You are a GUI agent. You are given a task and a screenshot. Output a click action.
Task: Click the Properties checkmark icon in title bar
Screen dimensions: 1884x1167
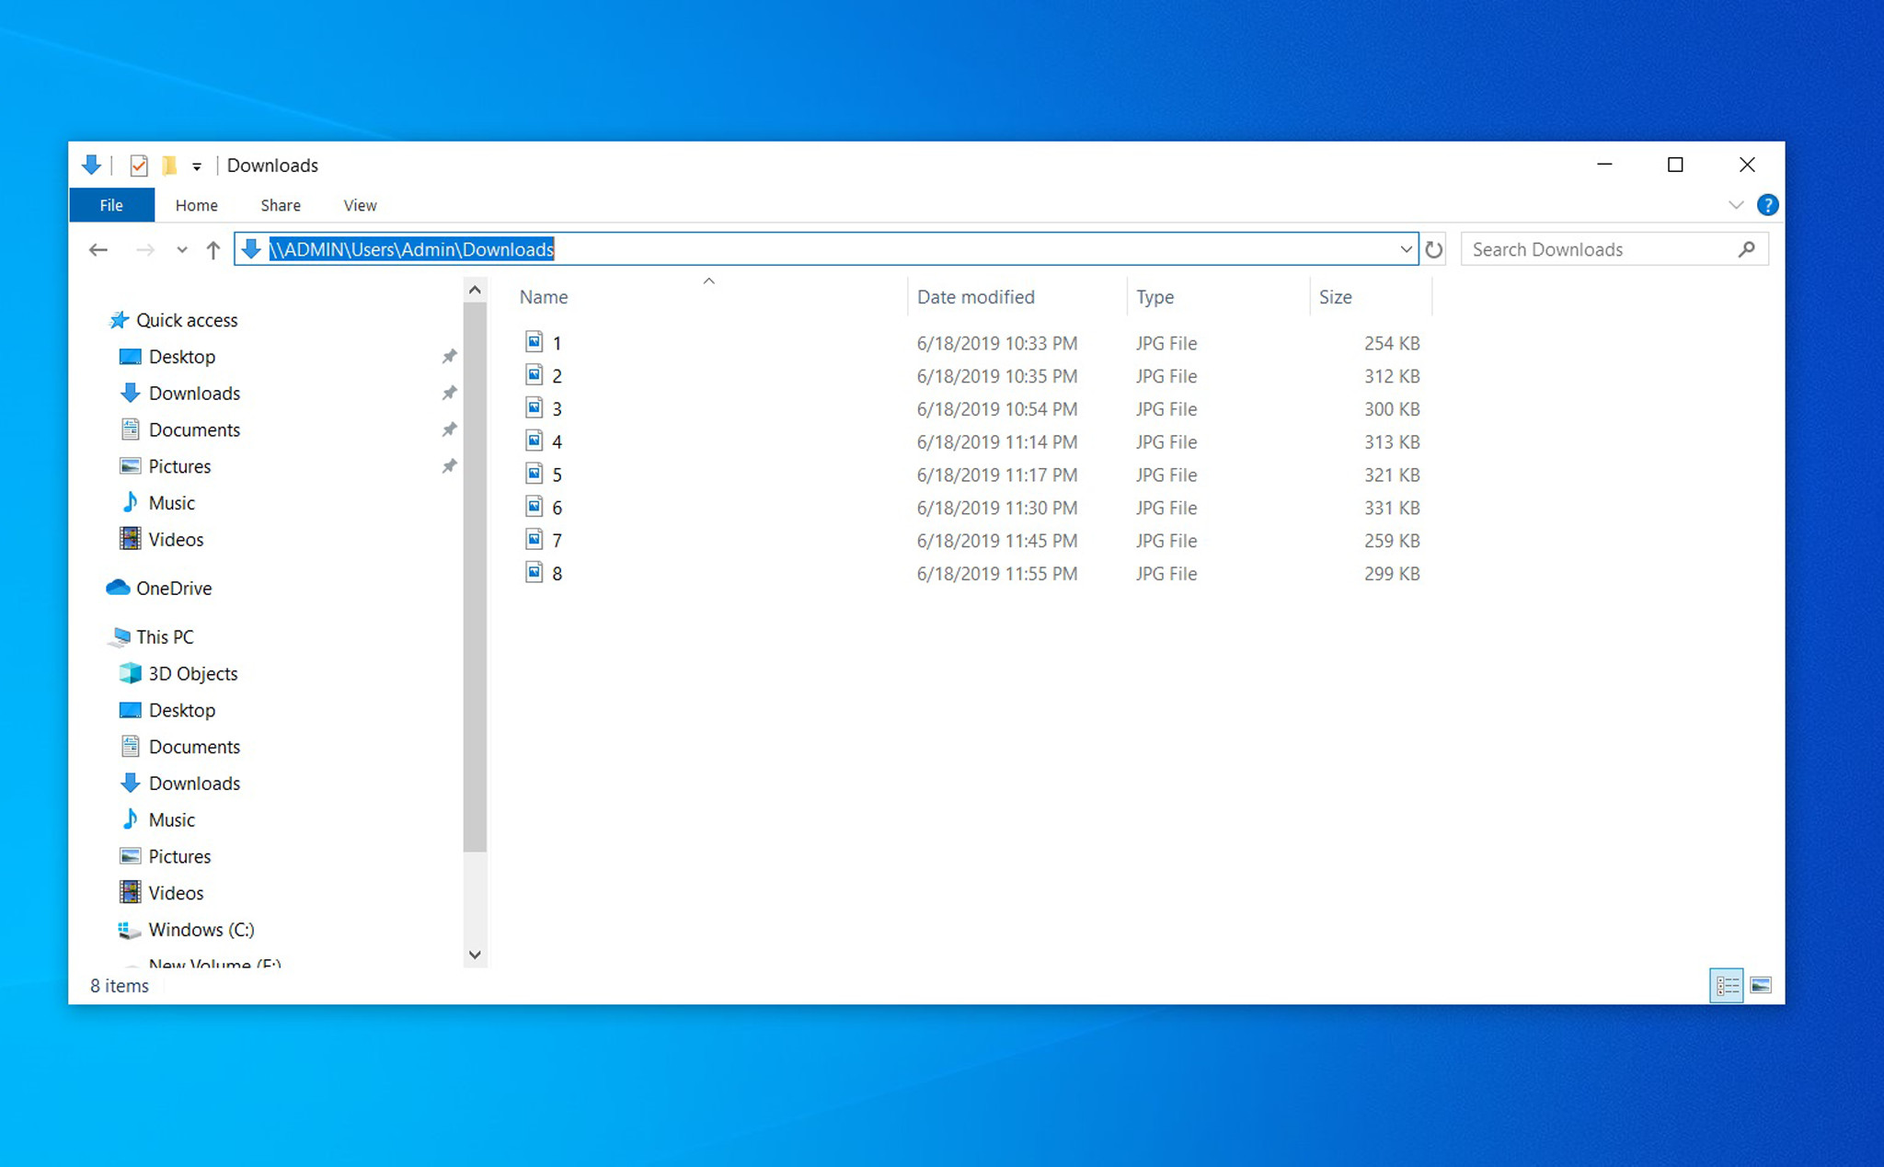tap(139, 166)
